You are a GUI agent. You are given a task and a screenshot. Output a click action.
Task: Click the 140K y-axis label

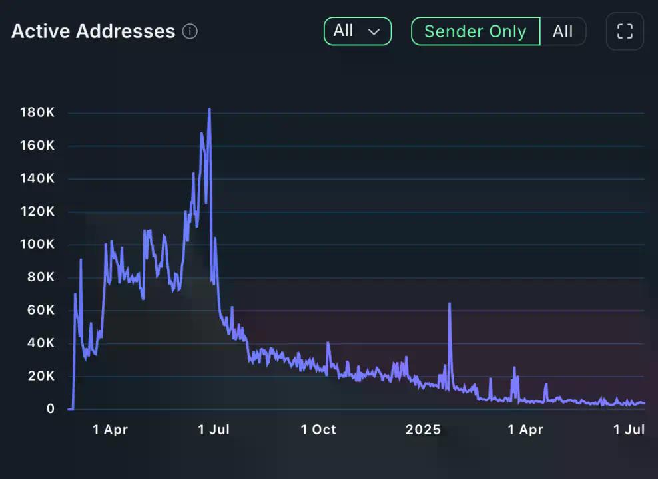coord(37,178)
